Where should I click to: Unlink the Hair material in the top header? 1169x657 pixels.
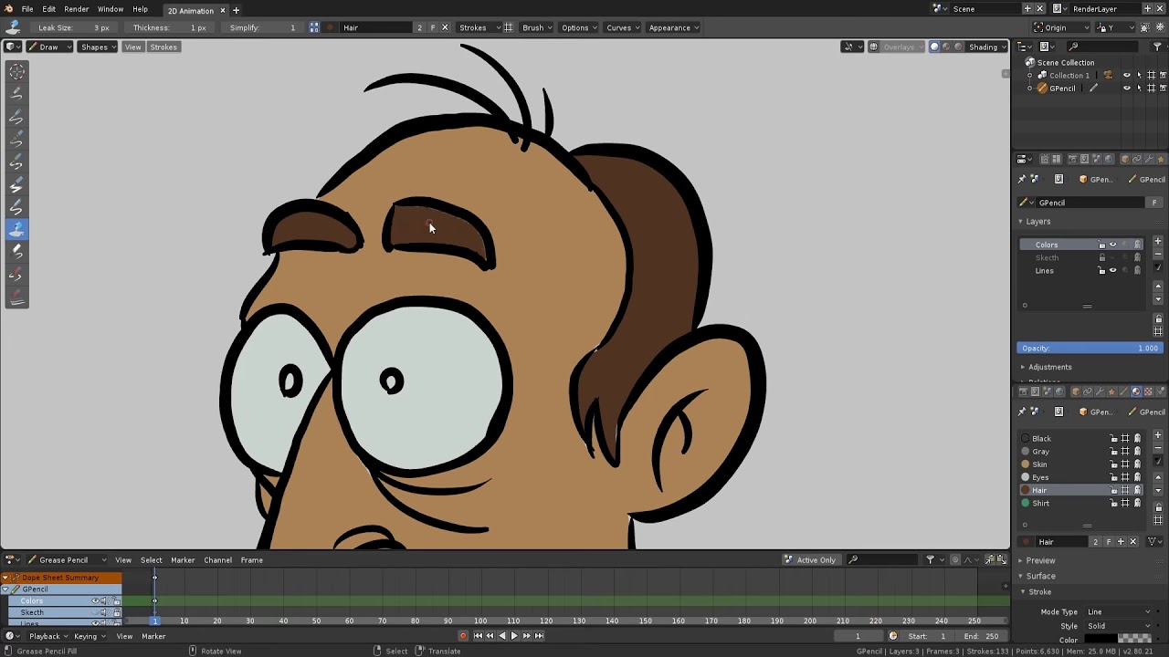click(x=445, y=27)
